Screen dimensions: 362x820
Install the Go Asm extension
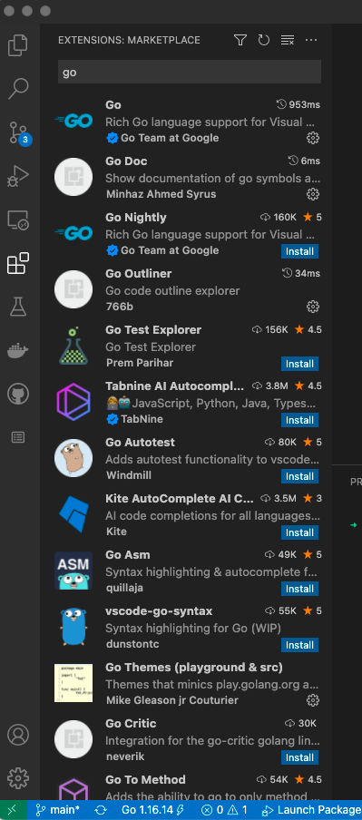[299, 589]
